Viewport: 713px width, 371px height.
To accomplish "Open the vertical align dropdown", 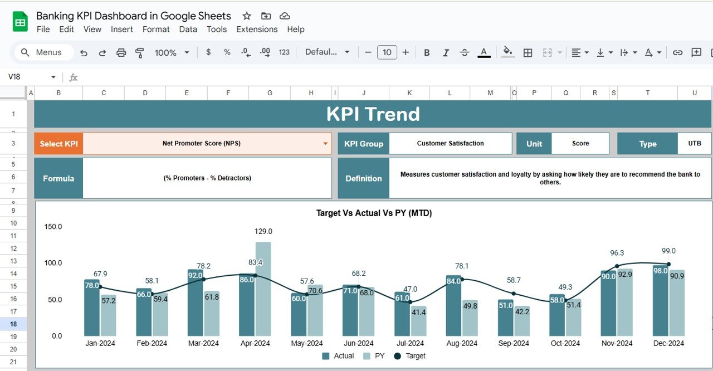I will (x=604, y=52).
